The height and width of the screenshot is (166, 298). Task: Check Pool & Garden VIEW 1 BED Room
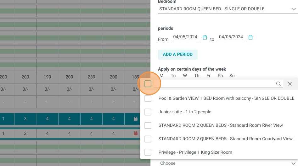point(148,98)
